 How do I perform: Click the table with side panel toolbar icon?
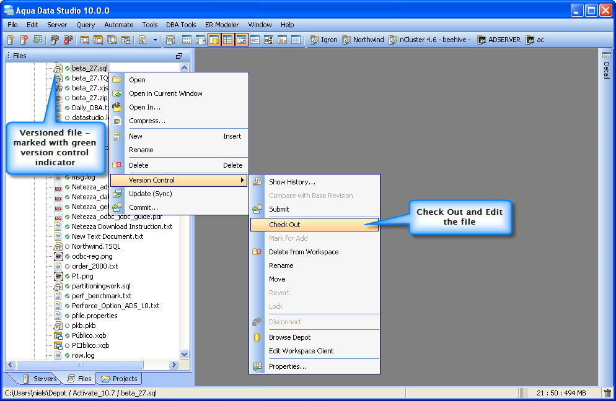(201, 40)
